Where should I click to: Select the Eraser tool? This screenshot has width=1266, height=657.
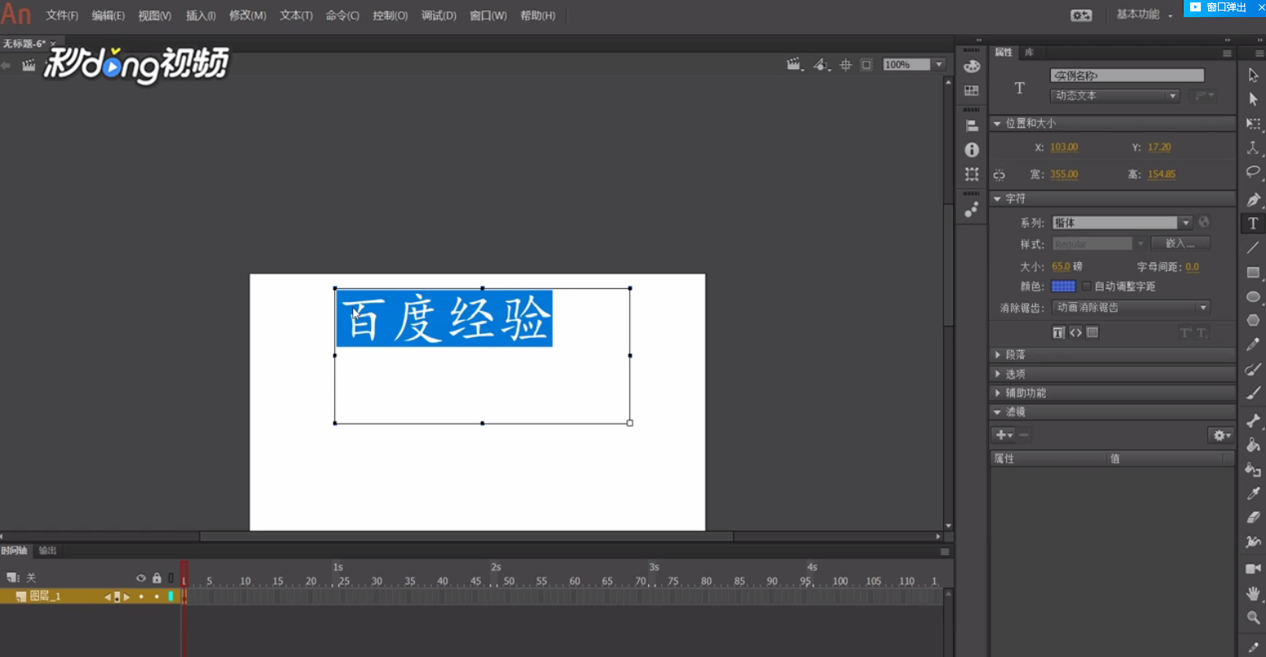[x=1253, y=517]
